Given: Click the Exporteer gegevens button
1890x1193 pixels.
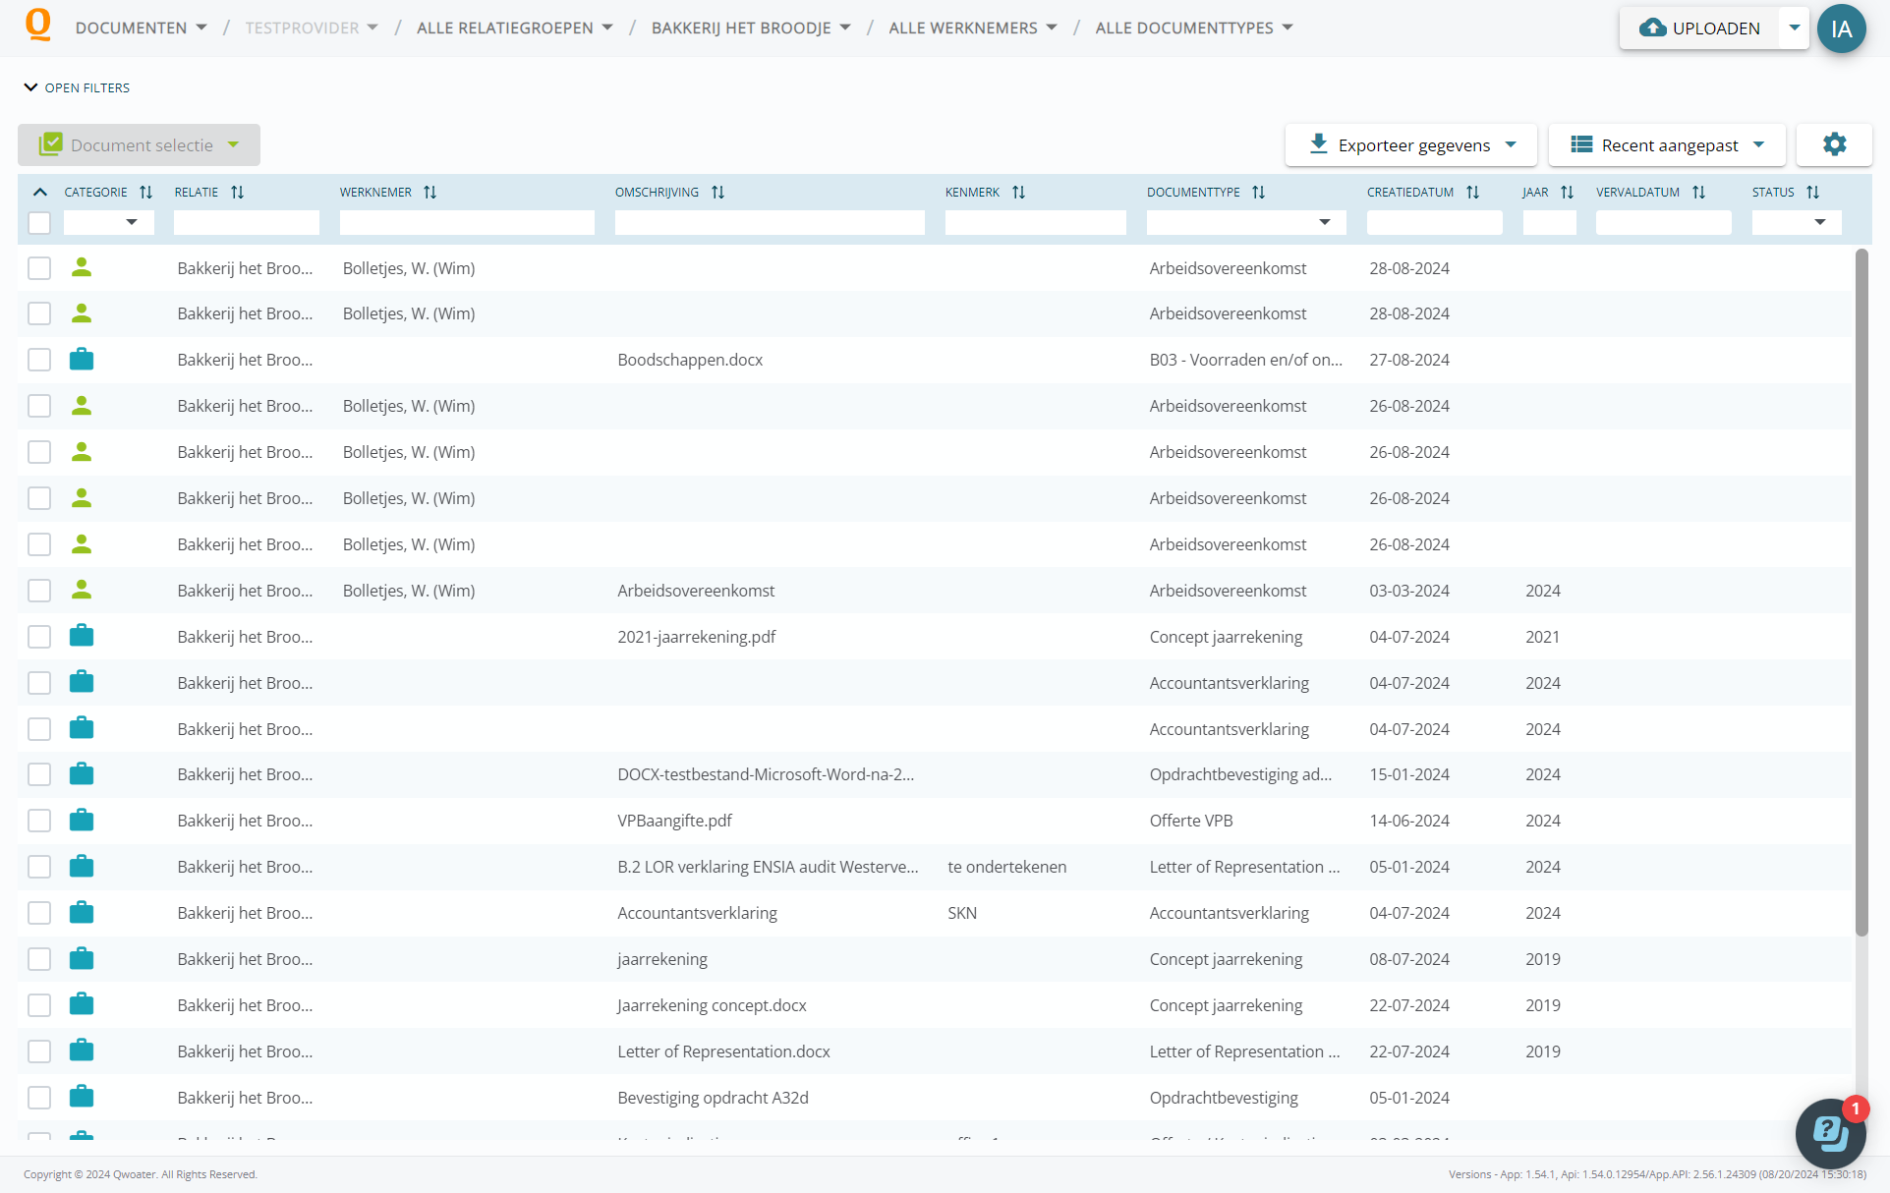Looking at the screenshot, I should 1411,145.
